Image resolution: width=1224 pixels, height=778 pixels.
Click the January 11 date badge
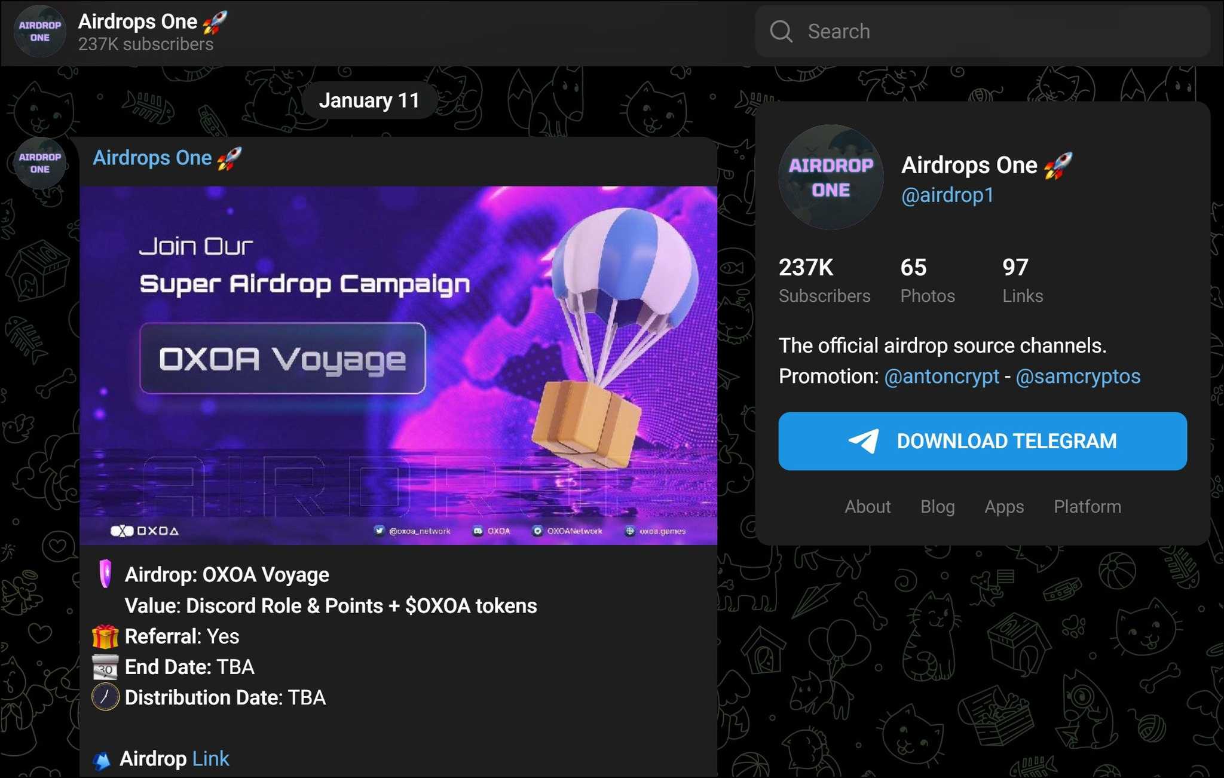click(369, 100)
